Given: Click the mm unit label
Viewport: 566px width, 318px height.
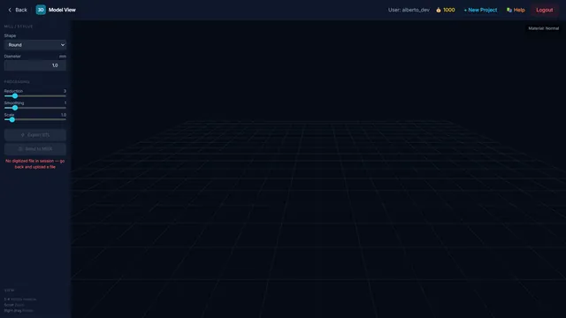Looking at the screenshot, I should point(63,57).
